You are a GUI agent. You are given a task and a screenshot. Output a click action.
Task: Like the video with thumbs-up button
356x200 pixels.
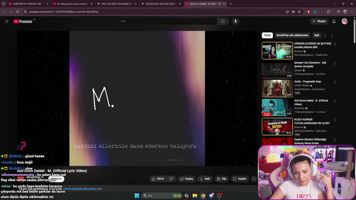point(158,179)
